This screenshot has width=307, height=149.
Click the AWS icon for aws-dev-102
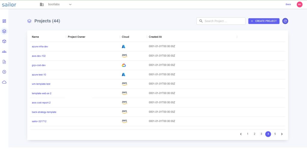tap(124, 56)
